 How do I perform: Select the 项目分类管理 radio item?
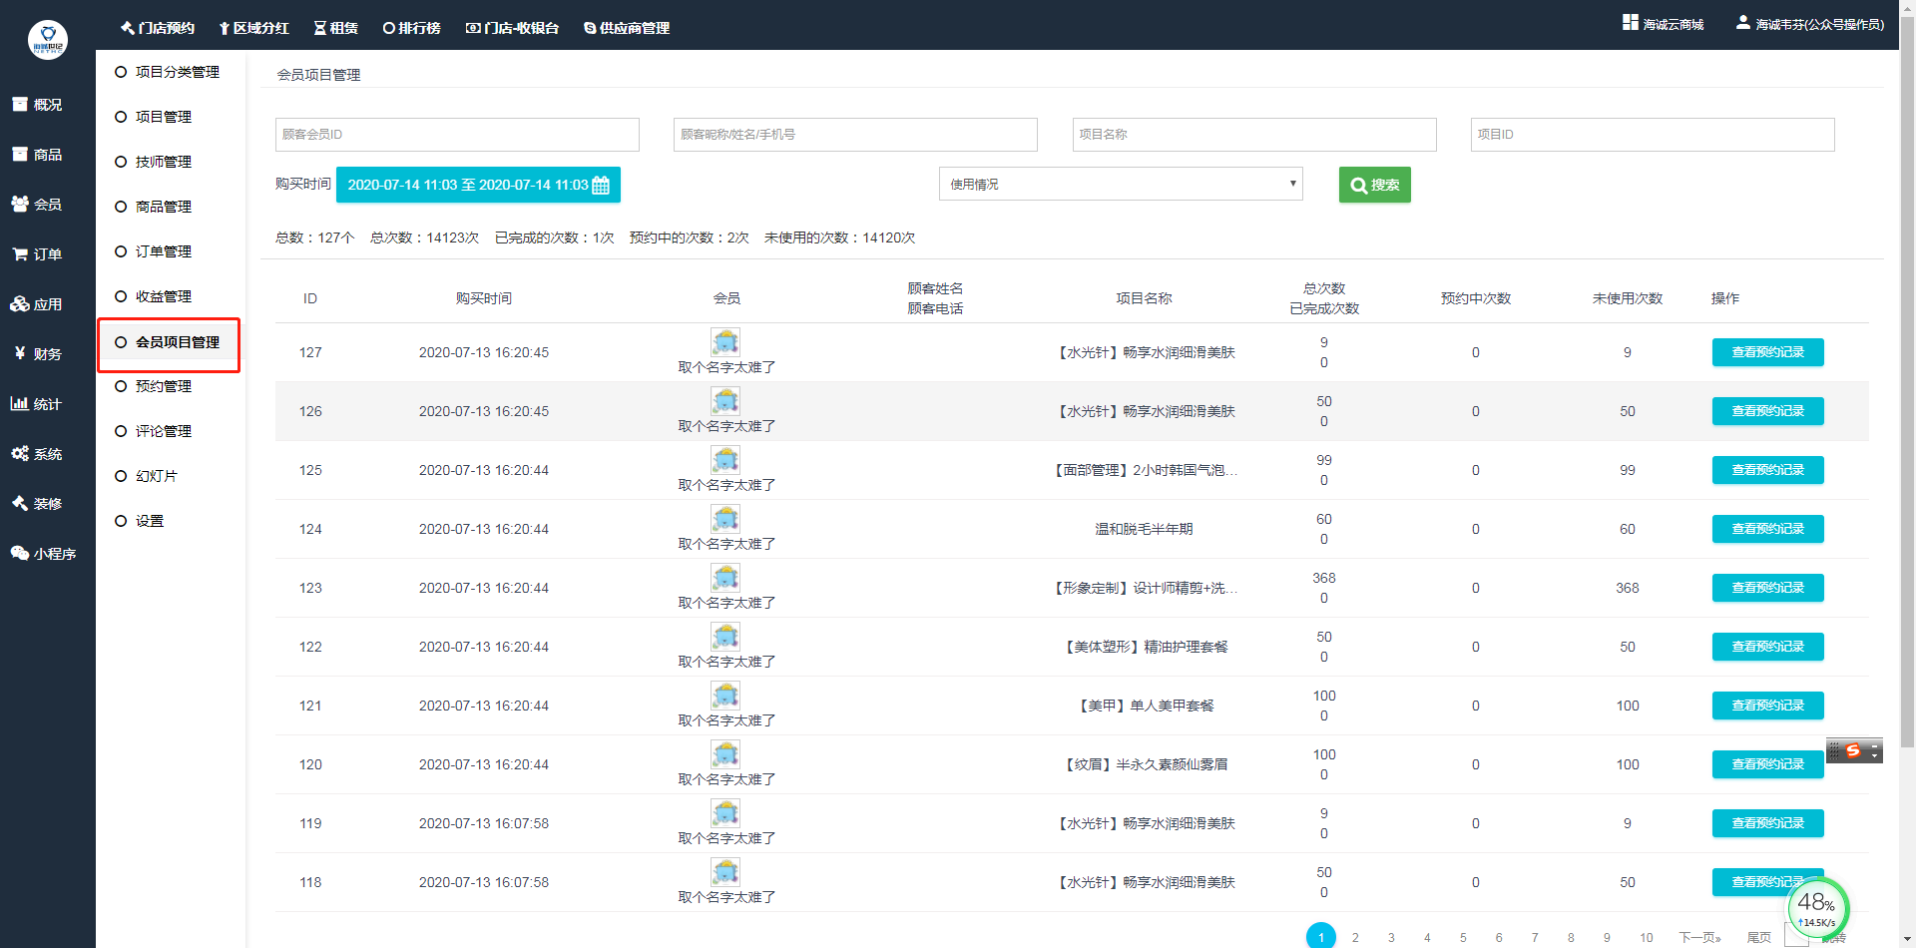click(121, 72)
